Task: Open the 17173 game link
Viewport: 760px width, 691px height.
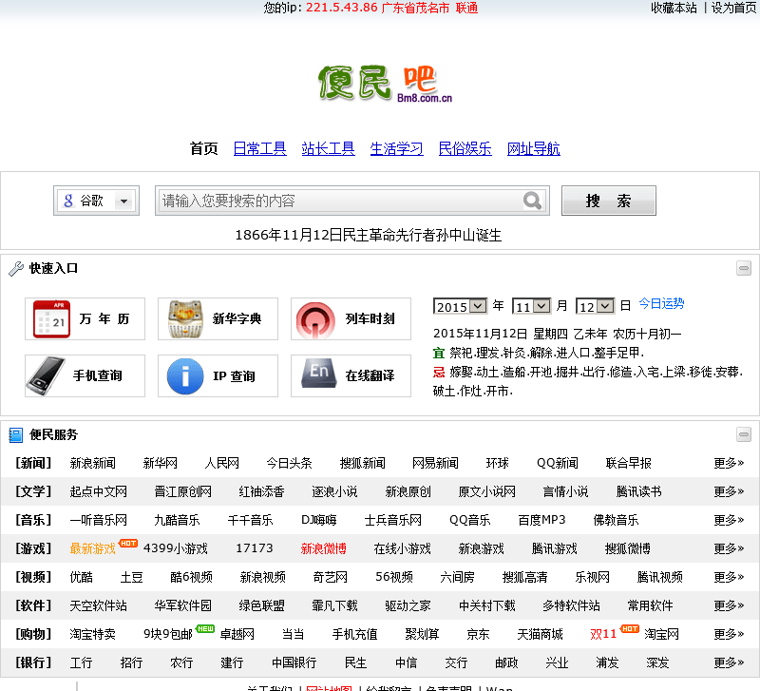Action: [255, 548]
